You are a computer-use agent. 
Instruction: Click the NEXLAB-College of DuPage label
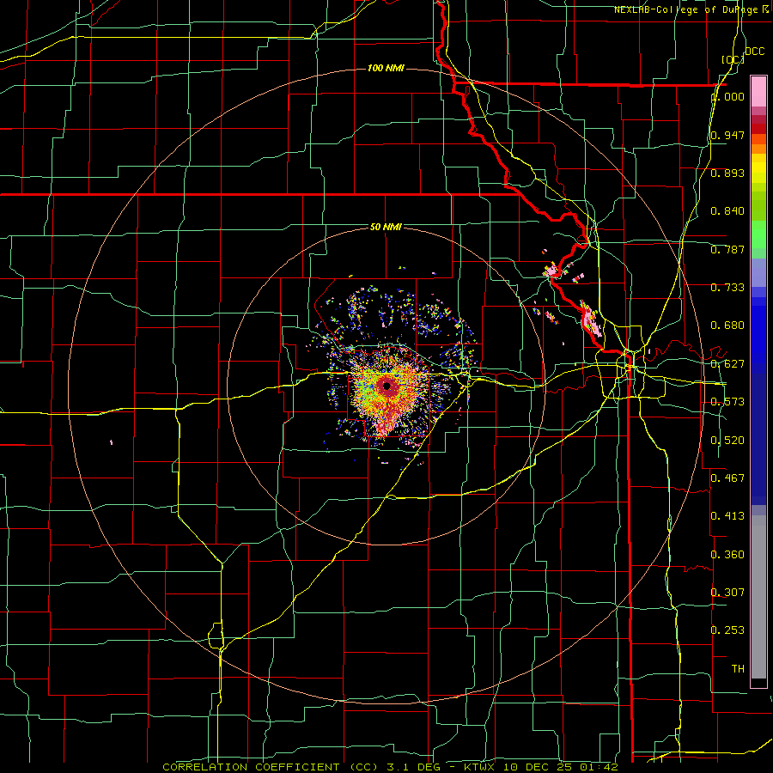tap(687, 9)
